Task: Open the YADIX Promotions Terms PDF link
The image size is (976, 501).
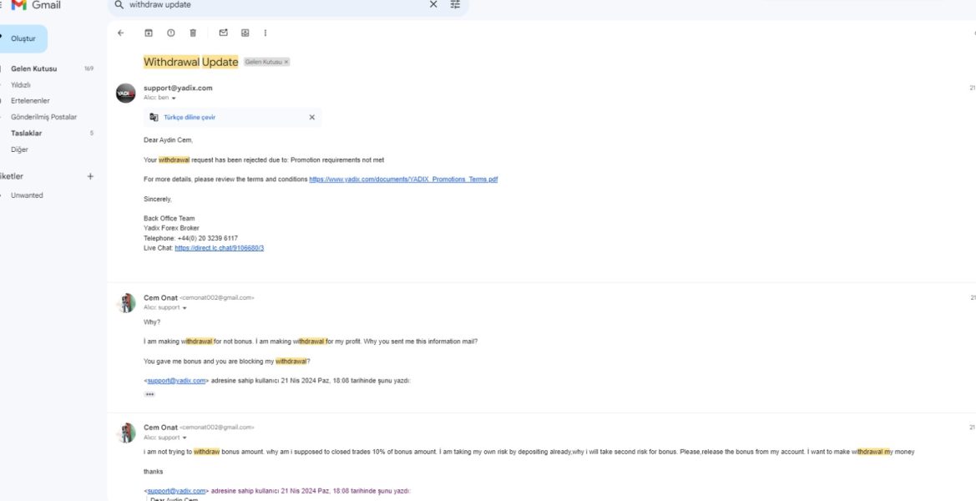Action: tap(403, 180)
